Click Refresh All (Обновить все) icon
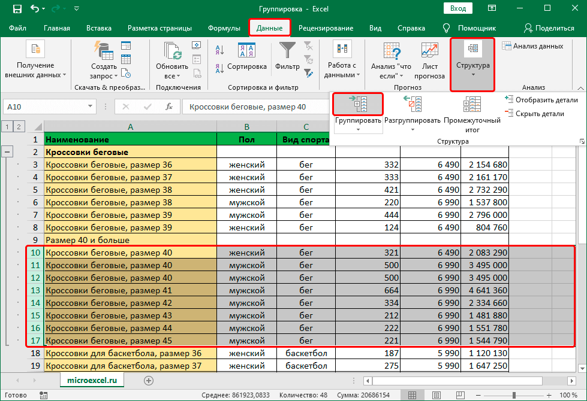This screenshot has width=587, height=401. point(172,52)
